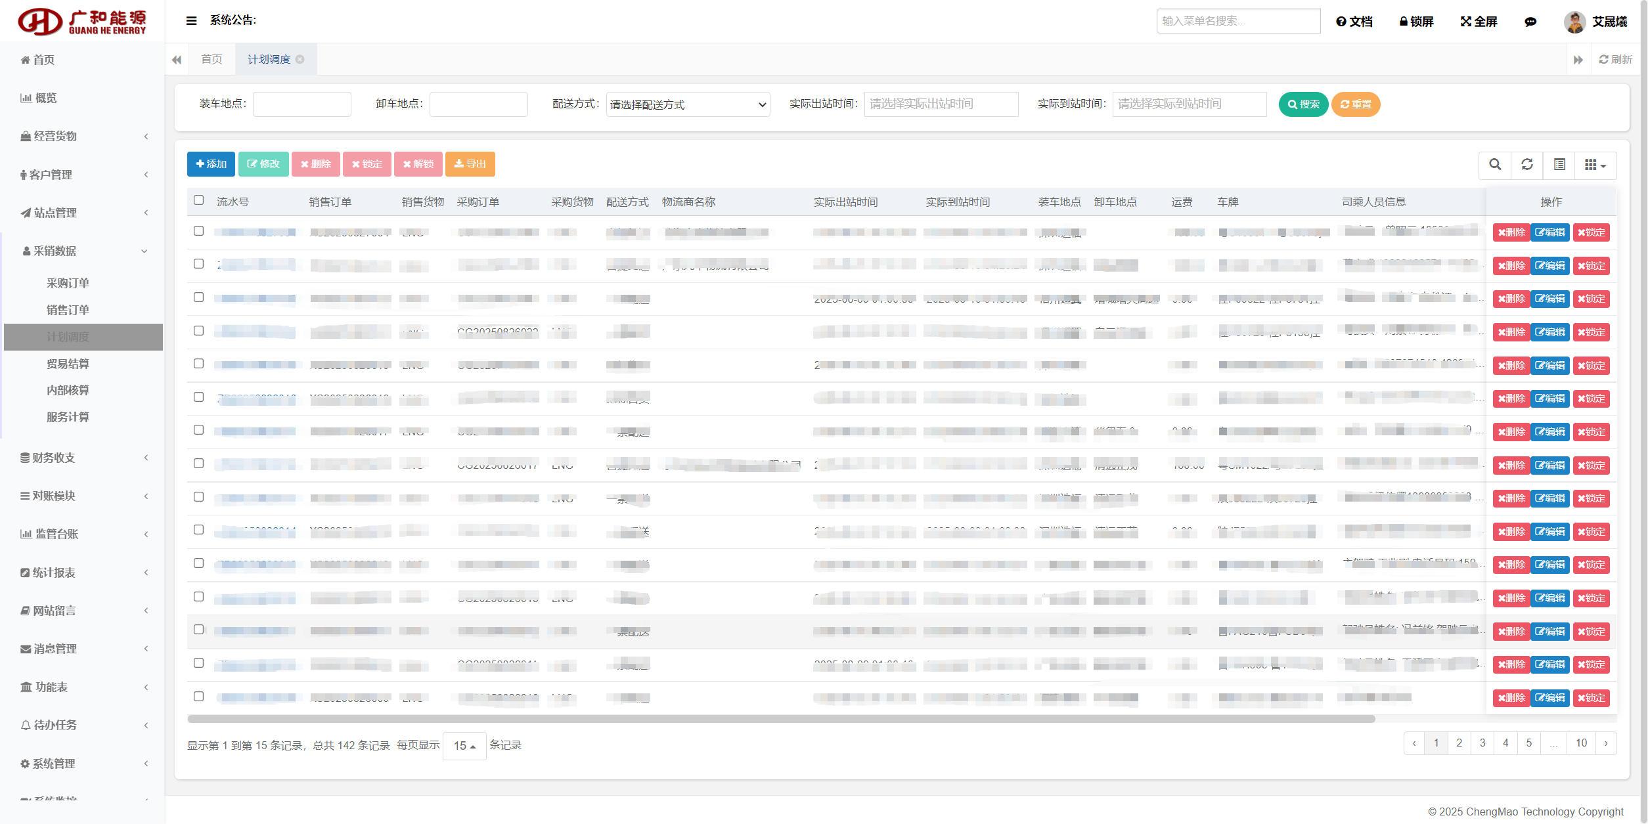
Task: Switch to the 首页 tab
Action: 212,59
